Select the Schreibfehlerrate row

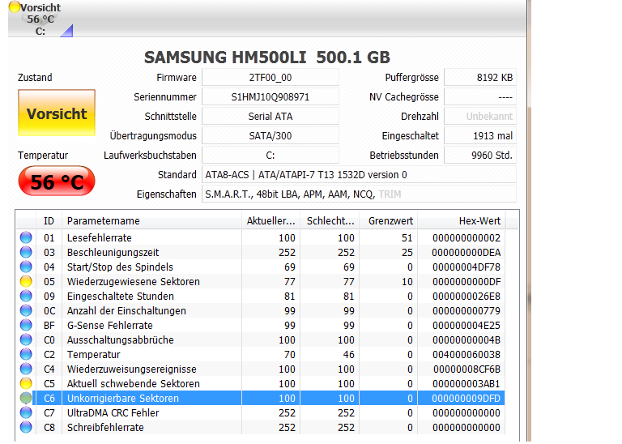[261, 427]
